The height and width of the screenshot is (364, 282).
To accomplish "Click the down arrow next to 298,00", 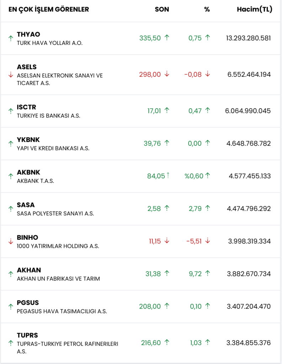I will point(167,74).
